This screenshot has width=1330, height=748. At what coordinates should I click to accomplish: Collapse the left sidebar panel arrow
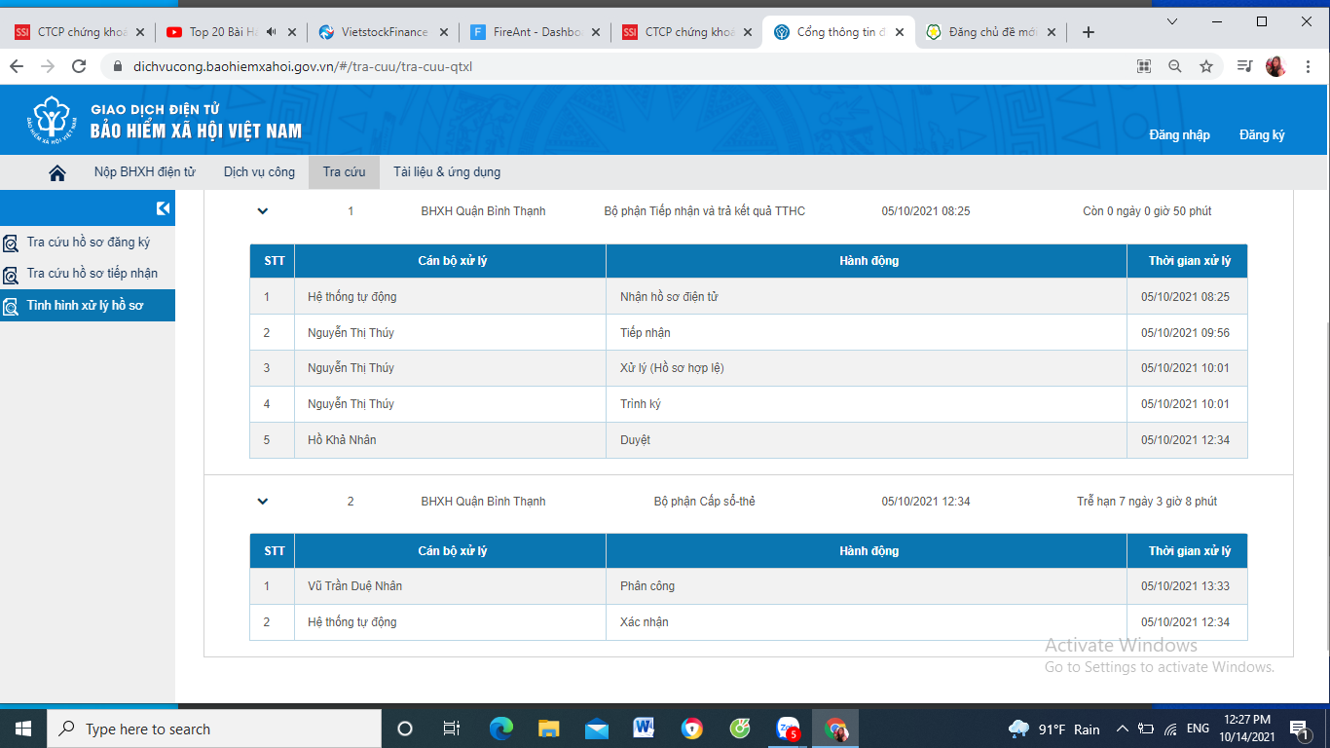tap(163, 208)
